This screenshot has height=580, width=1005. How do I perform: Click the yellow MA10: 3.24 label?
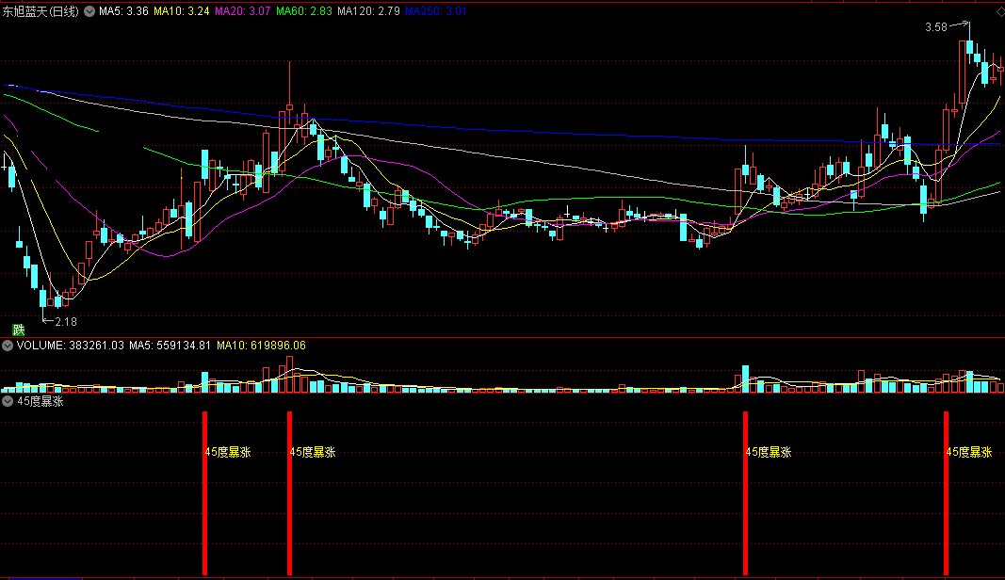pos(182,11)
